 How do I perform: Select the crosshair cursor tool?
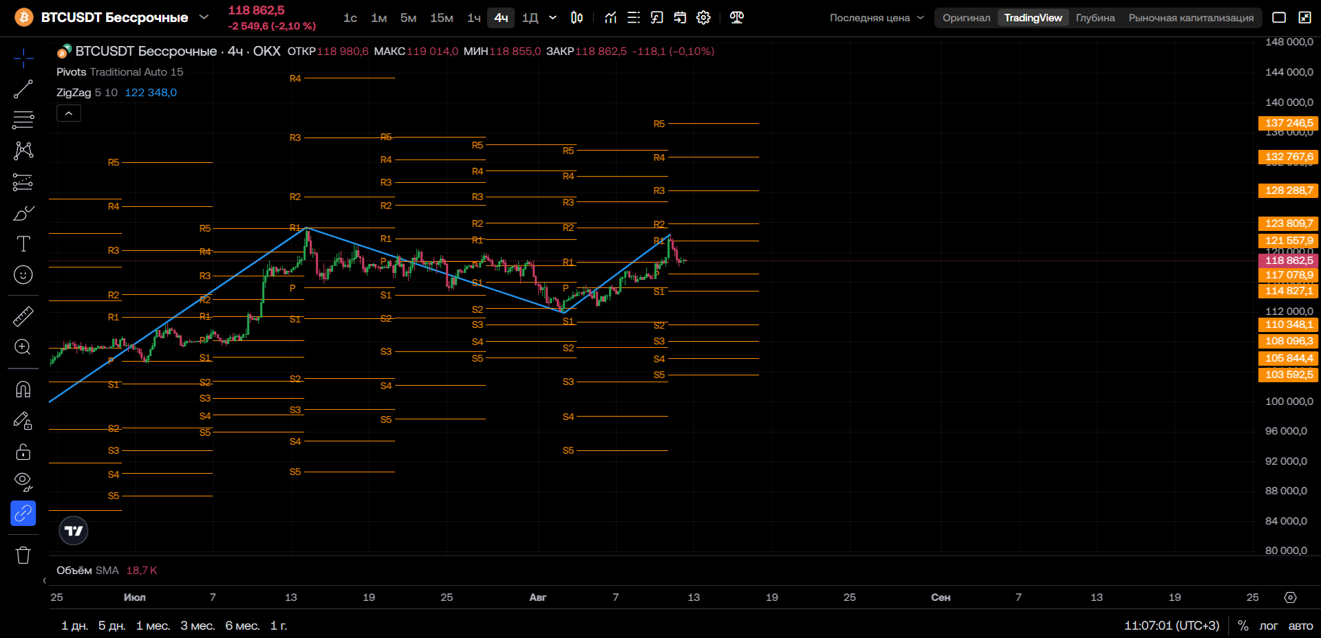click(23, 58)
